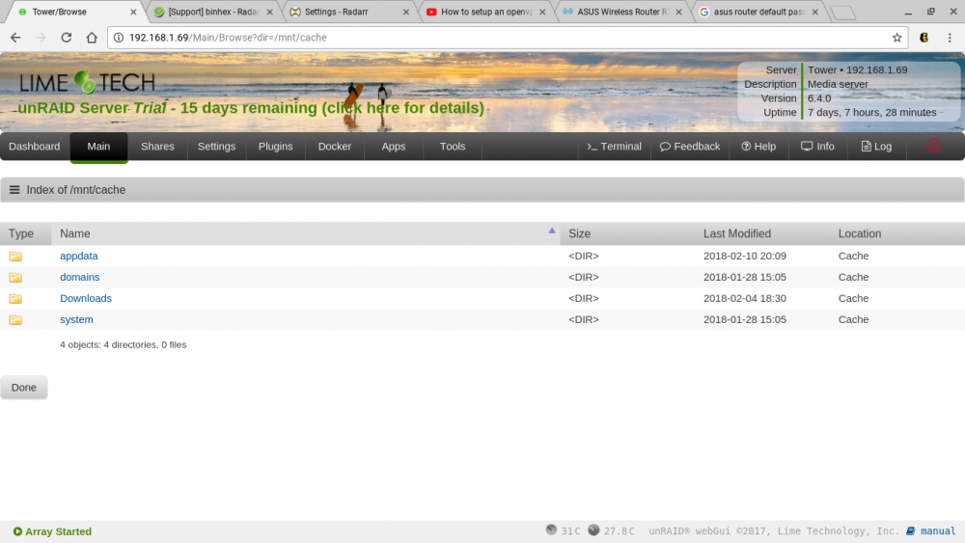965x543 pixels.
Task: Click the Array Started play icon
Action: [x=17, y=531]
